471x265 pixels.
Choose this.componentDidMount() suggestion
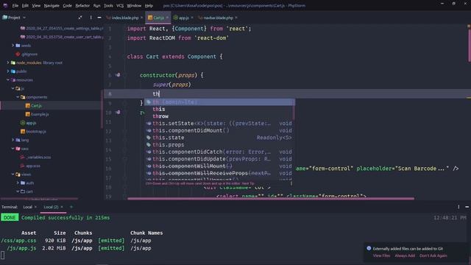pyautogui.click(x=219, y=130)
